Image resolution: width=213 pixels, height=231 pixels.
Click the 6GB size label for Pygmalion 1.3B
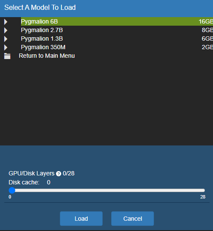click(207, 38)
